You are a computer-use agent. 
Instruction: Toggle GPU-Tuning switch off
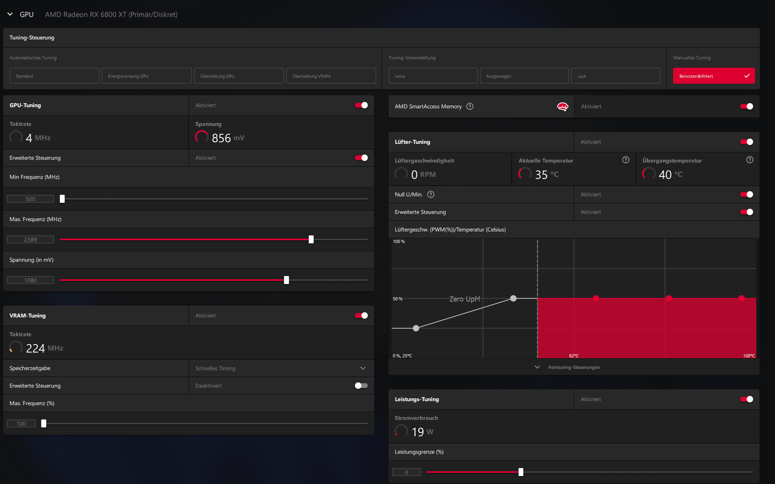click(361, 105)
